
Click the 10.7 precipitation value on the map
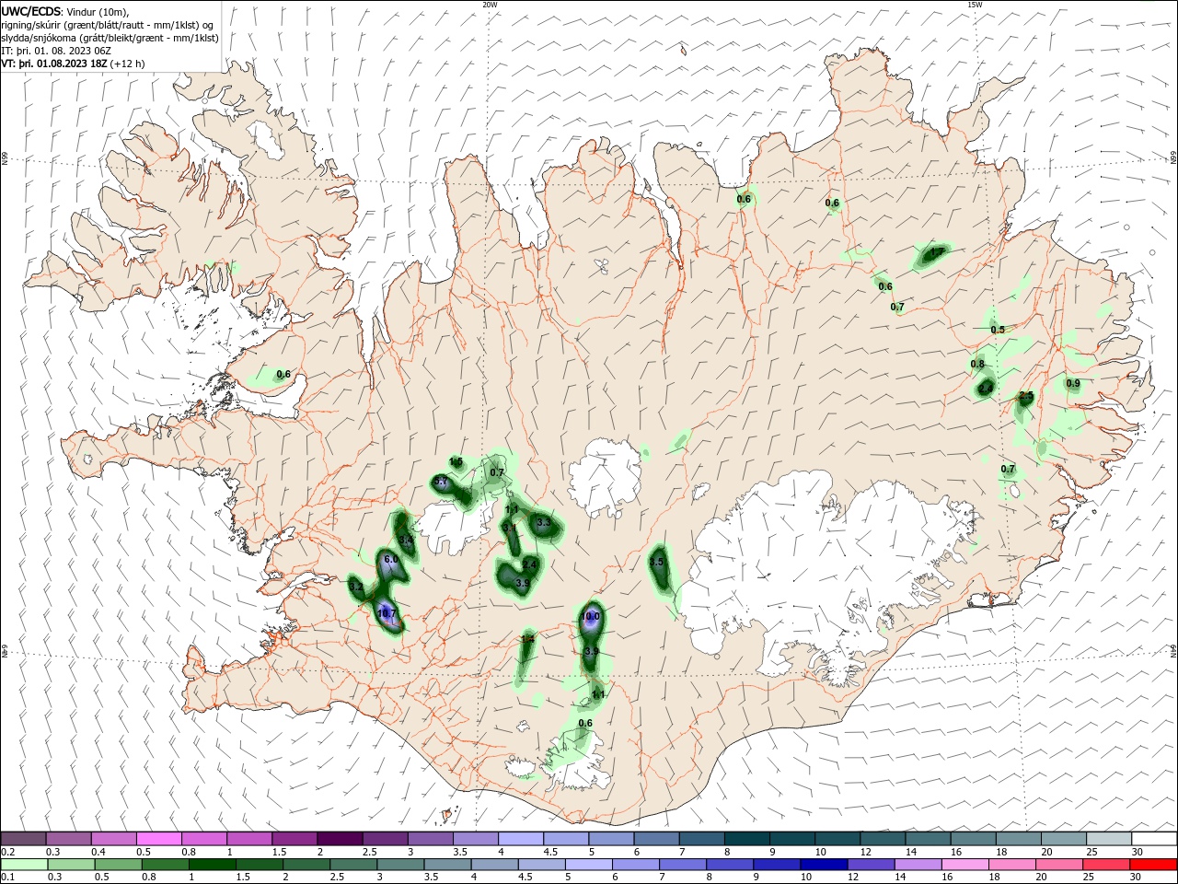(387, 613)
